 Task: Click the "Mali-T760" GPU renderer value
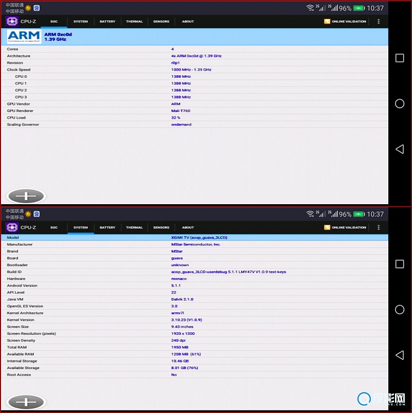coord(180,111)
